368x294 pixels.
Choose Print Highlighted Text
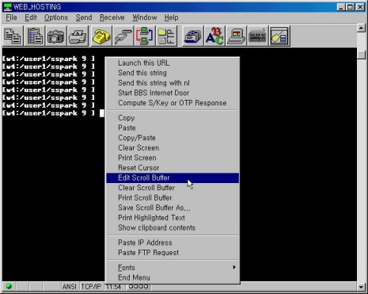173,218
